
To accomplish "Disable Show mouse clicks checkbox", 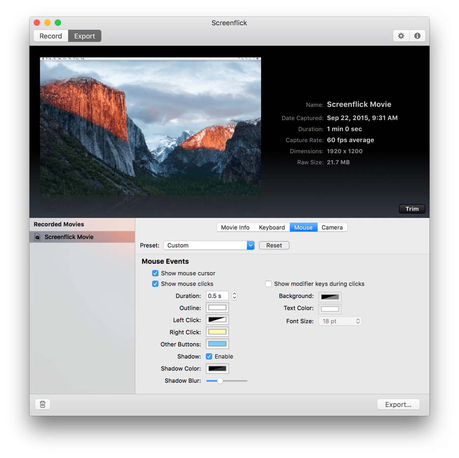I will [x=155, y=284].
